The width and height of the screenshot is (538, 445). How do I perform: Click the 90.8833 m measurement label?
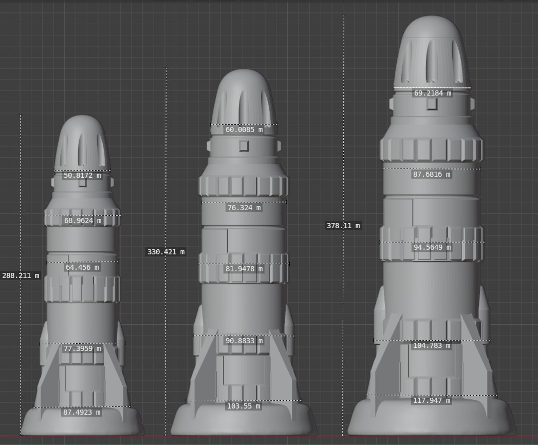(244, 341)
